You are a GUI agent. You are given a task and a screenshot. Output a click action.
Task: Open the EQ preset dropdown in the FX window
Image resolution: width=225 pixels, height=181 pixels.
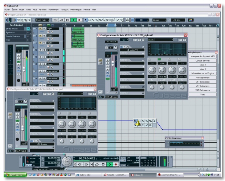tap(163, 40)
